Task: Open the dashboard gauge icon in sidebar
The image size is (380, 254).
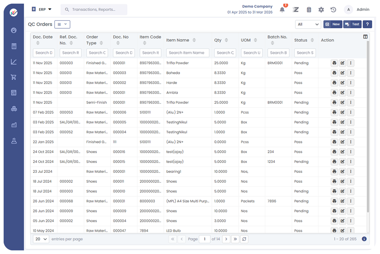Action: click(14, 30)
